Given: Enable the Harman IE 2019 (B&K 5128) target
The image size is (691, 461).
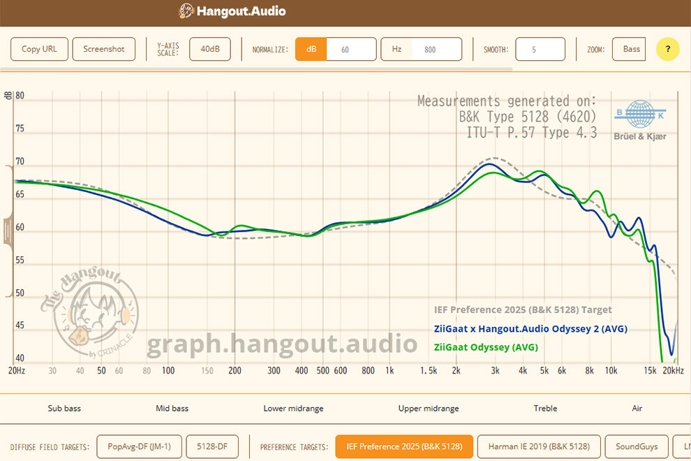Looking at the screenshot, I should tap(539, 446).
